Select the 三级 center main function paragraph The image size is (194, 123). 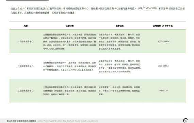click(x=69, y=91)
